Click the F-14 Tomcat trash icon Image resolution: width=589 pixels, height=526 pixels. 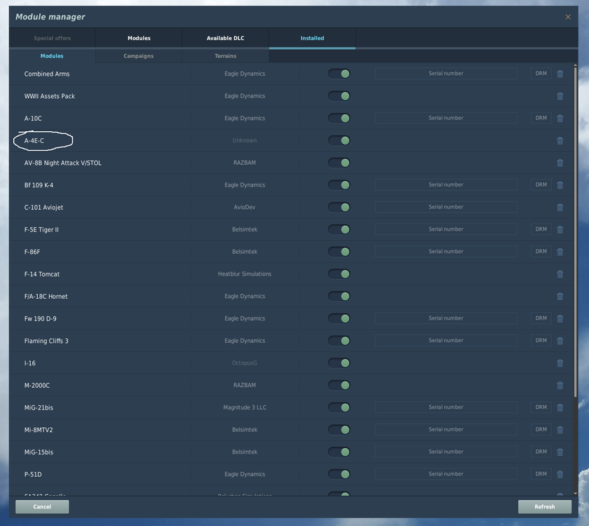560,274
